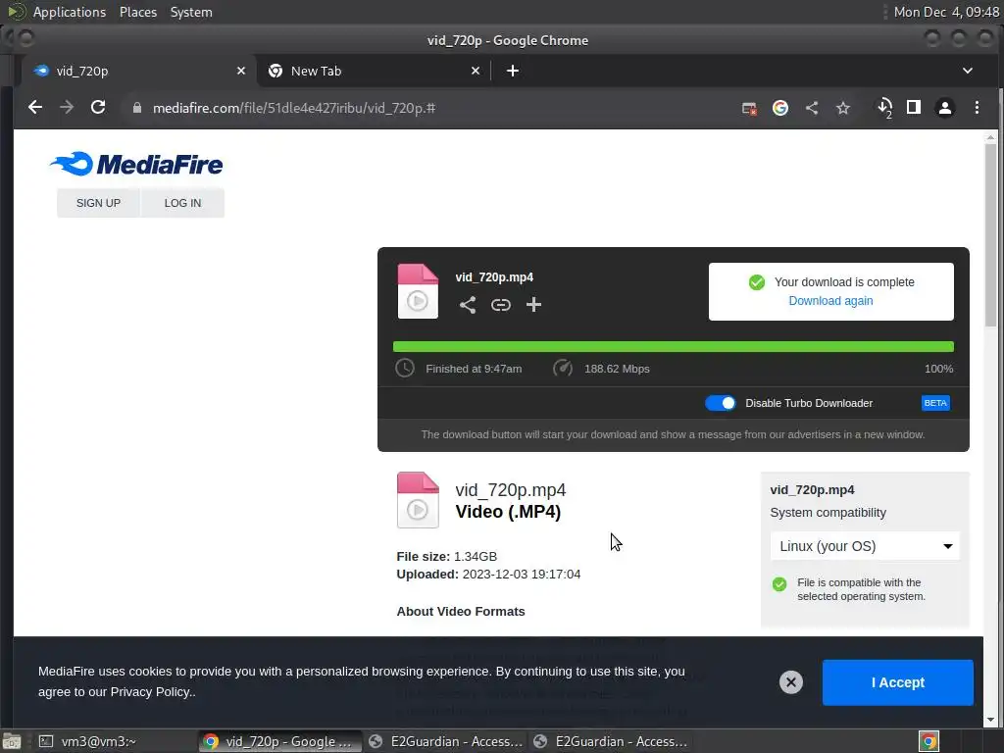Close the New Tab tab
Viewport: 1004px width, 753px height.
click(x=476, y=71)
